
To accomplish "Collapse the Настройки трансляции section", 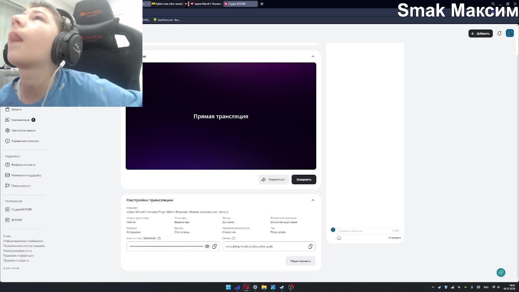I will click(x=313, y=200).
